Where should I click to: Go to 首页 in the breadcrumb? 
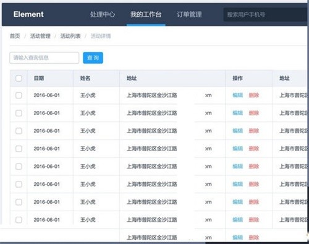point(15,36)
